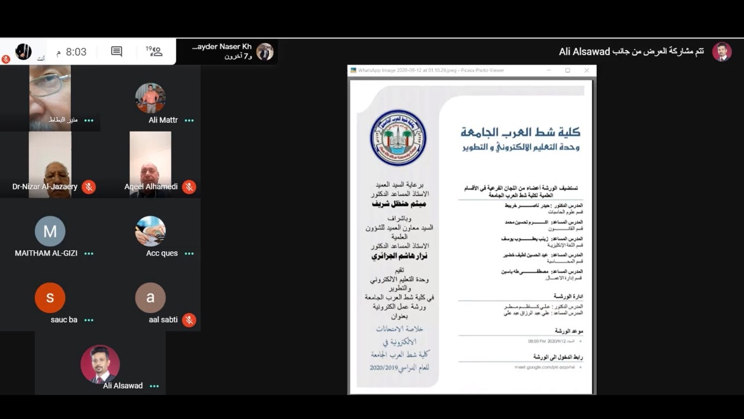Click the name ميثم حنظل شريف in the flyer
The image size is (744, 419).
399,204
